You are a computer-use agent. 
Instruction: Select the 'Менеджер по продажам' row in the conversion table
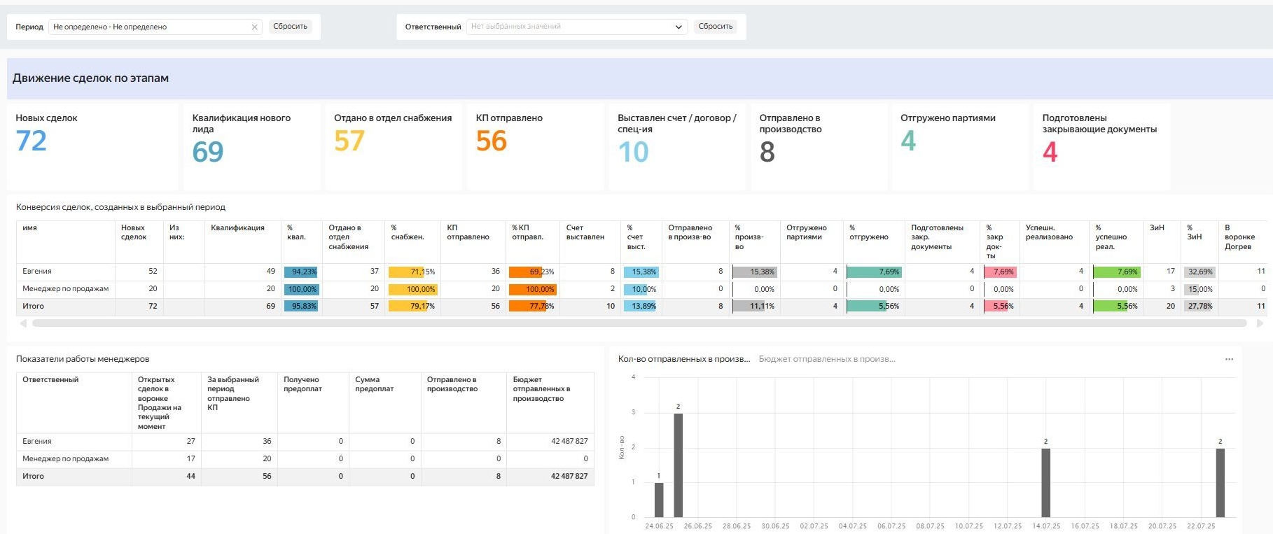[x=65, y=289]
